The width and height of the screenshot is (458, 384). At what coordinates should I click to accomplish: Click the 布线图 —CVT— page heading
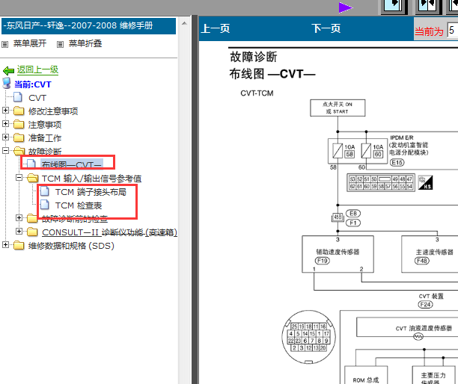(272, 74)
